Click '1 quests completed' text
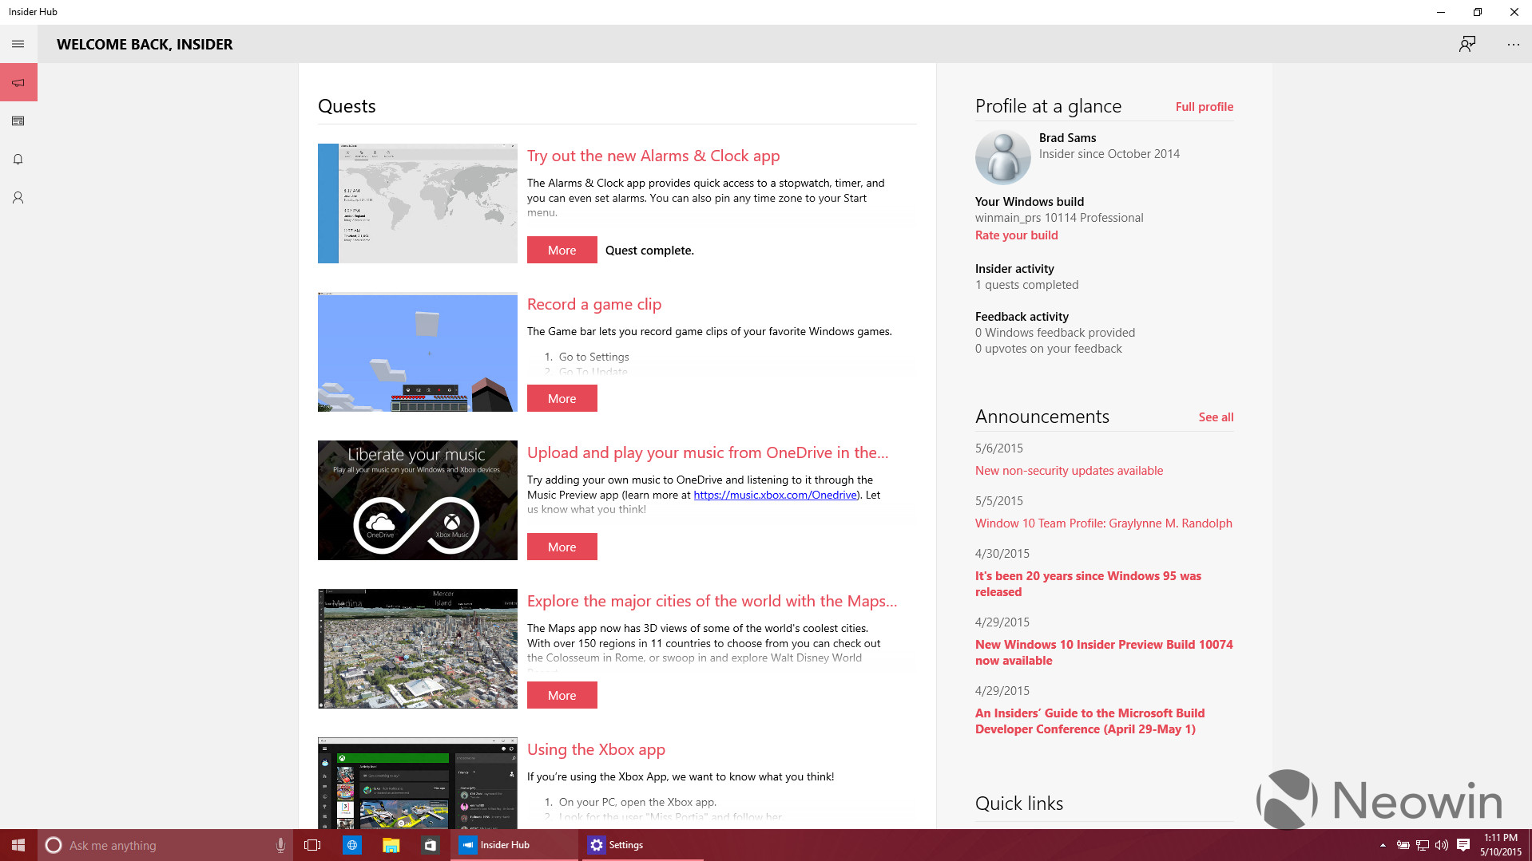1532x861 pixels. point(1026,285)
